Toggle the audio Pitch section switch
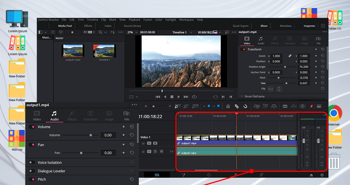 tap(32, 179)
